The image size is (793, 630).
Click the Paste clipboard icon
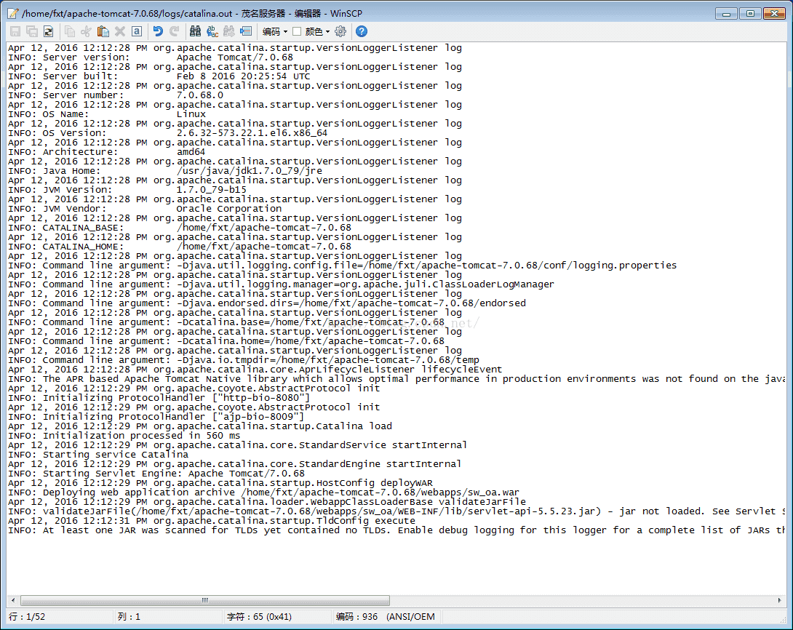[103, 31]
